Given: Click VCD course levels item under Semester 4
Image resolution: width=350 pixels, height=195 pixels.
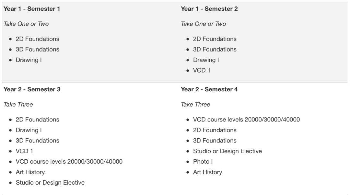Looking at the screenshot, I should [246, 120].
